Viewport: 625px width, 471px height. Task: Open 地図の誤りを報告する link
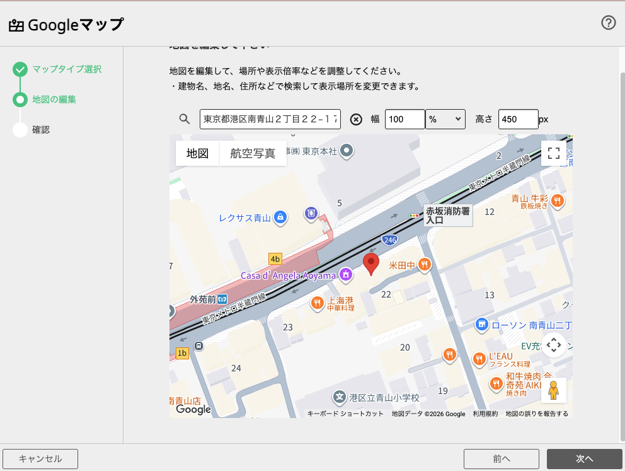pos(537,414)
